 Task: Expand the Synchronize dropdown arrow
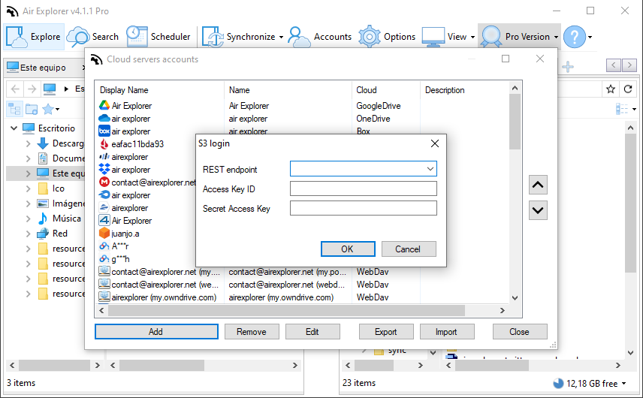[x=281, y=37]
